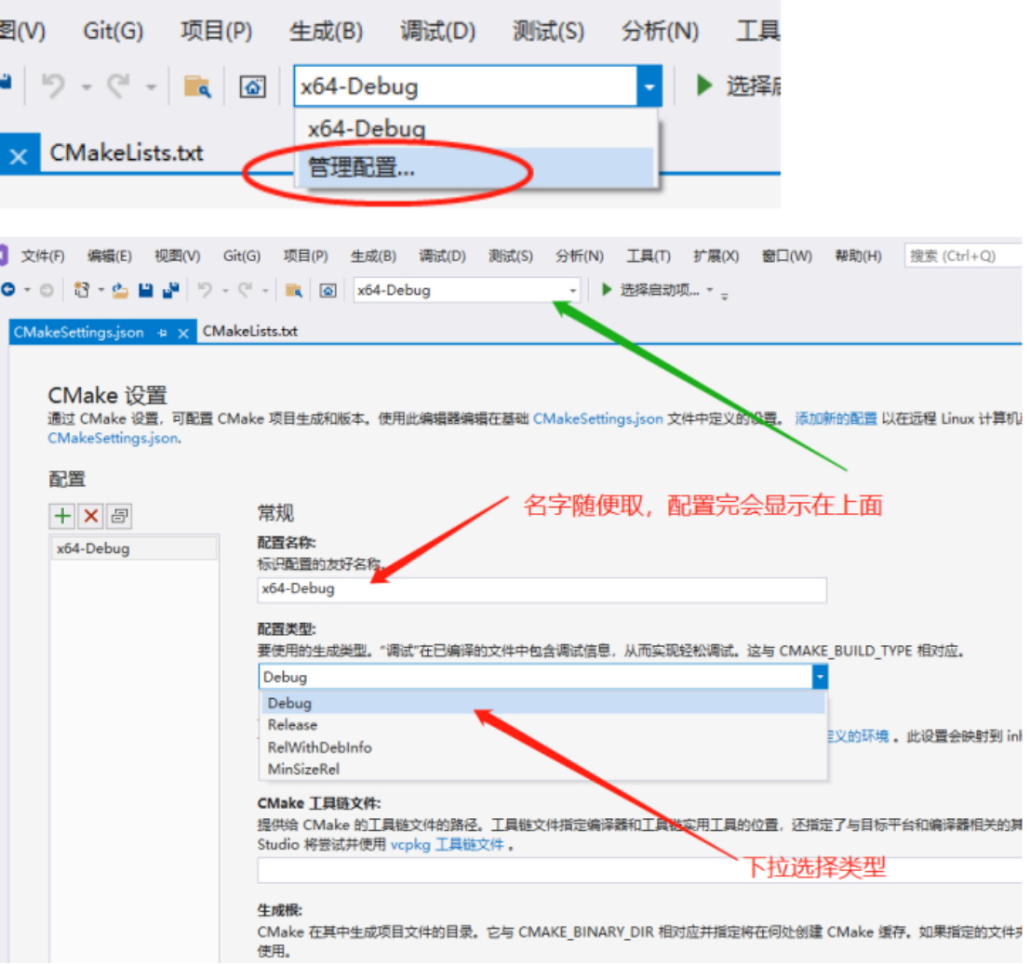1030x964 pixels.
Task: Open the dropdown arrow next to the new item icon
Action: [100, 289]
